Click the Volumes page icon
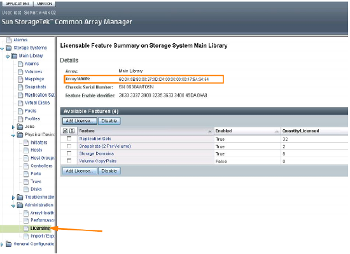This screenshot has height=254, width=350. click(20, 72)
